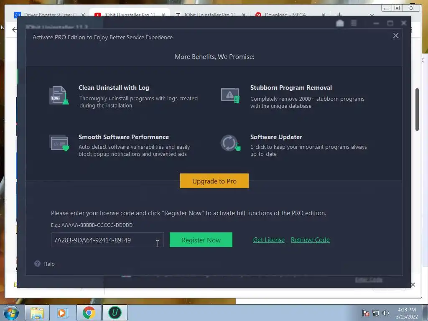Image resolution: width=428 pixels, height=321 pixels.
Task: Click the network tray icon
Action: click(376, 313)
